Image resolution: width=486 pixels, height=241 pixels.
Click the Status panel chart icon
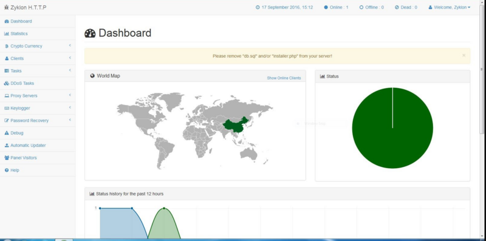tap(323, 76)
